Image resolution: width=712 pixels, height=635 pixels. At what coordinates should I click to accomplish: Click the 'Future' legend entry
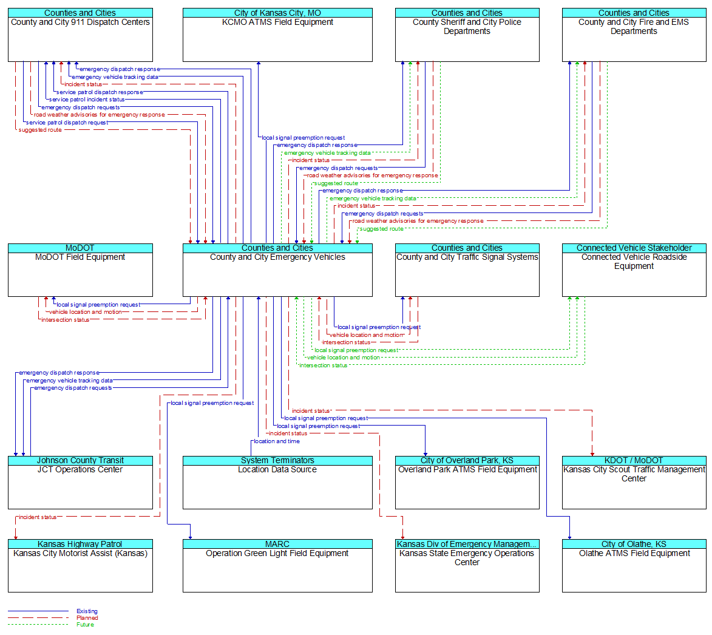(x=86, y=625)
